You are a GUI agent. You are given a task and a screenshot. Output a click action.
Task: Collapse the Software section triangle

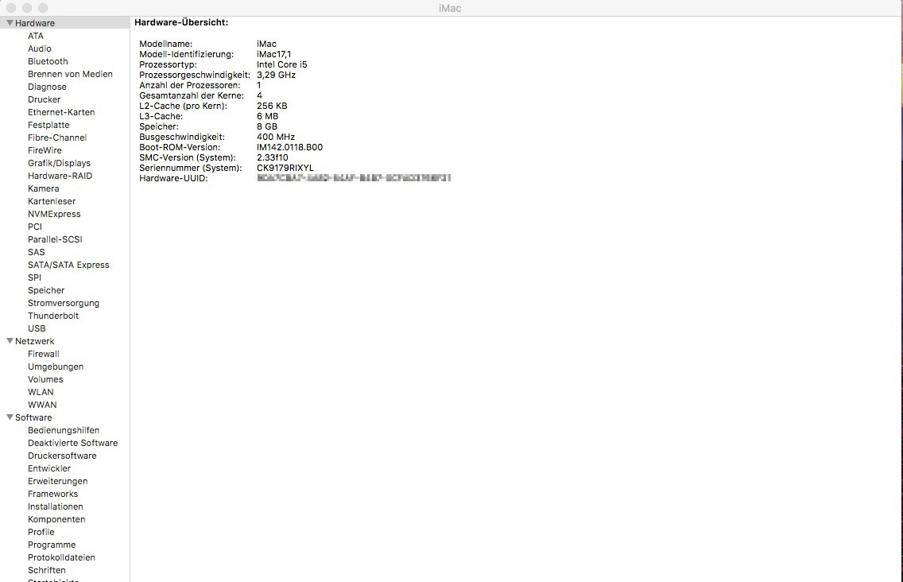(x=10, y=417)
